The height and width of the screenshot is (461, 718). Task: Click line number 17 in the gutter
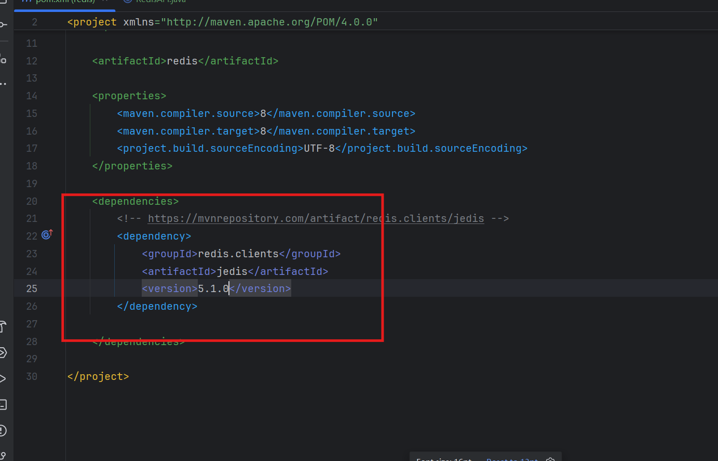coord(32,148)
